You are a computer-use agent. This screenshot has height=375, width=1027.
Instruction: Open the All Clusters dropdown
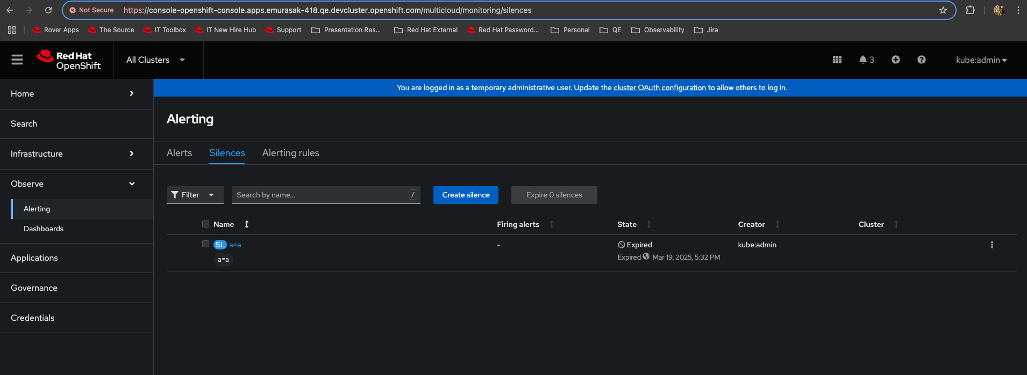(156, 60)
